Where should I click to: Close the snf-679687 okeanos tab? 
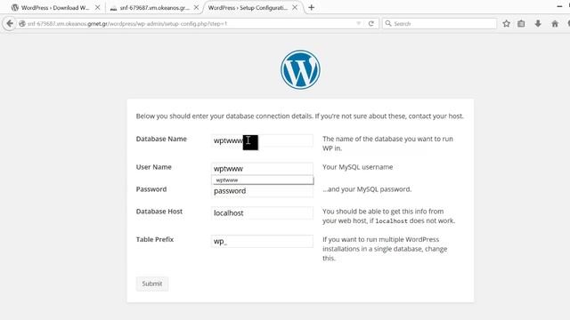pos(196,7)
